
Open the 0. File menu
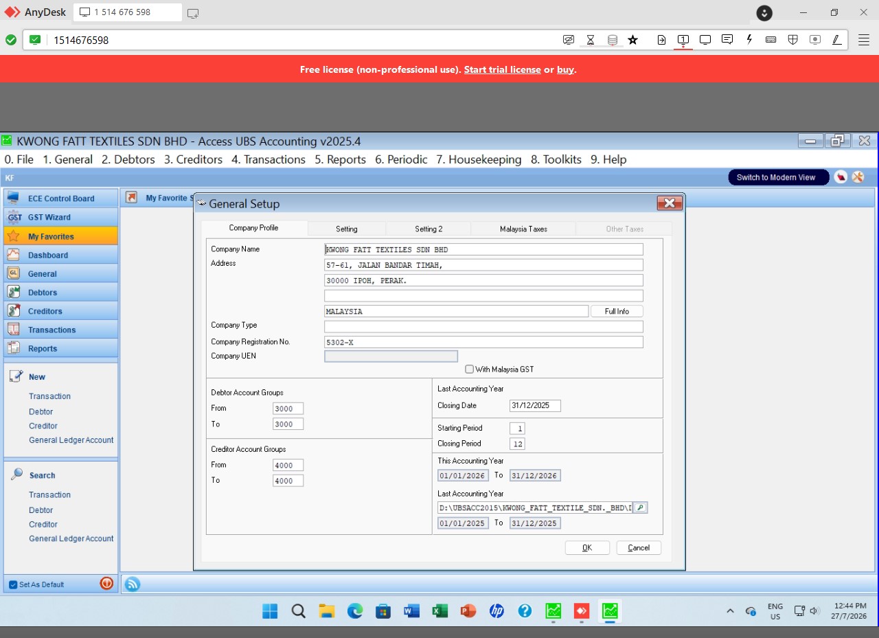coord(19,159)
